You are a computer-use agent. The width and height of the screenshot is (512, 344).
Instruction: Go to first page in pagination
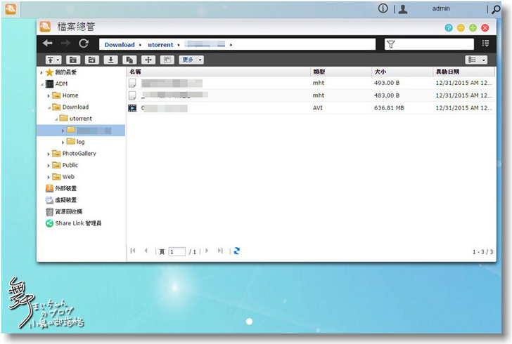pos(132,251)
